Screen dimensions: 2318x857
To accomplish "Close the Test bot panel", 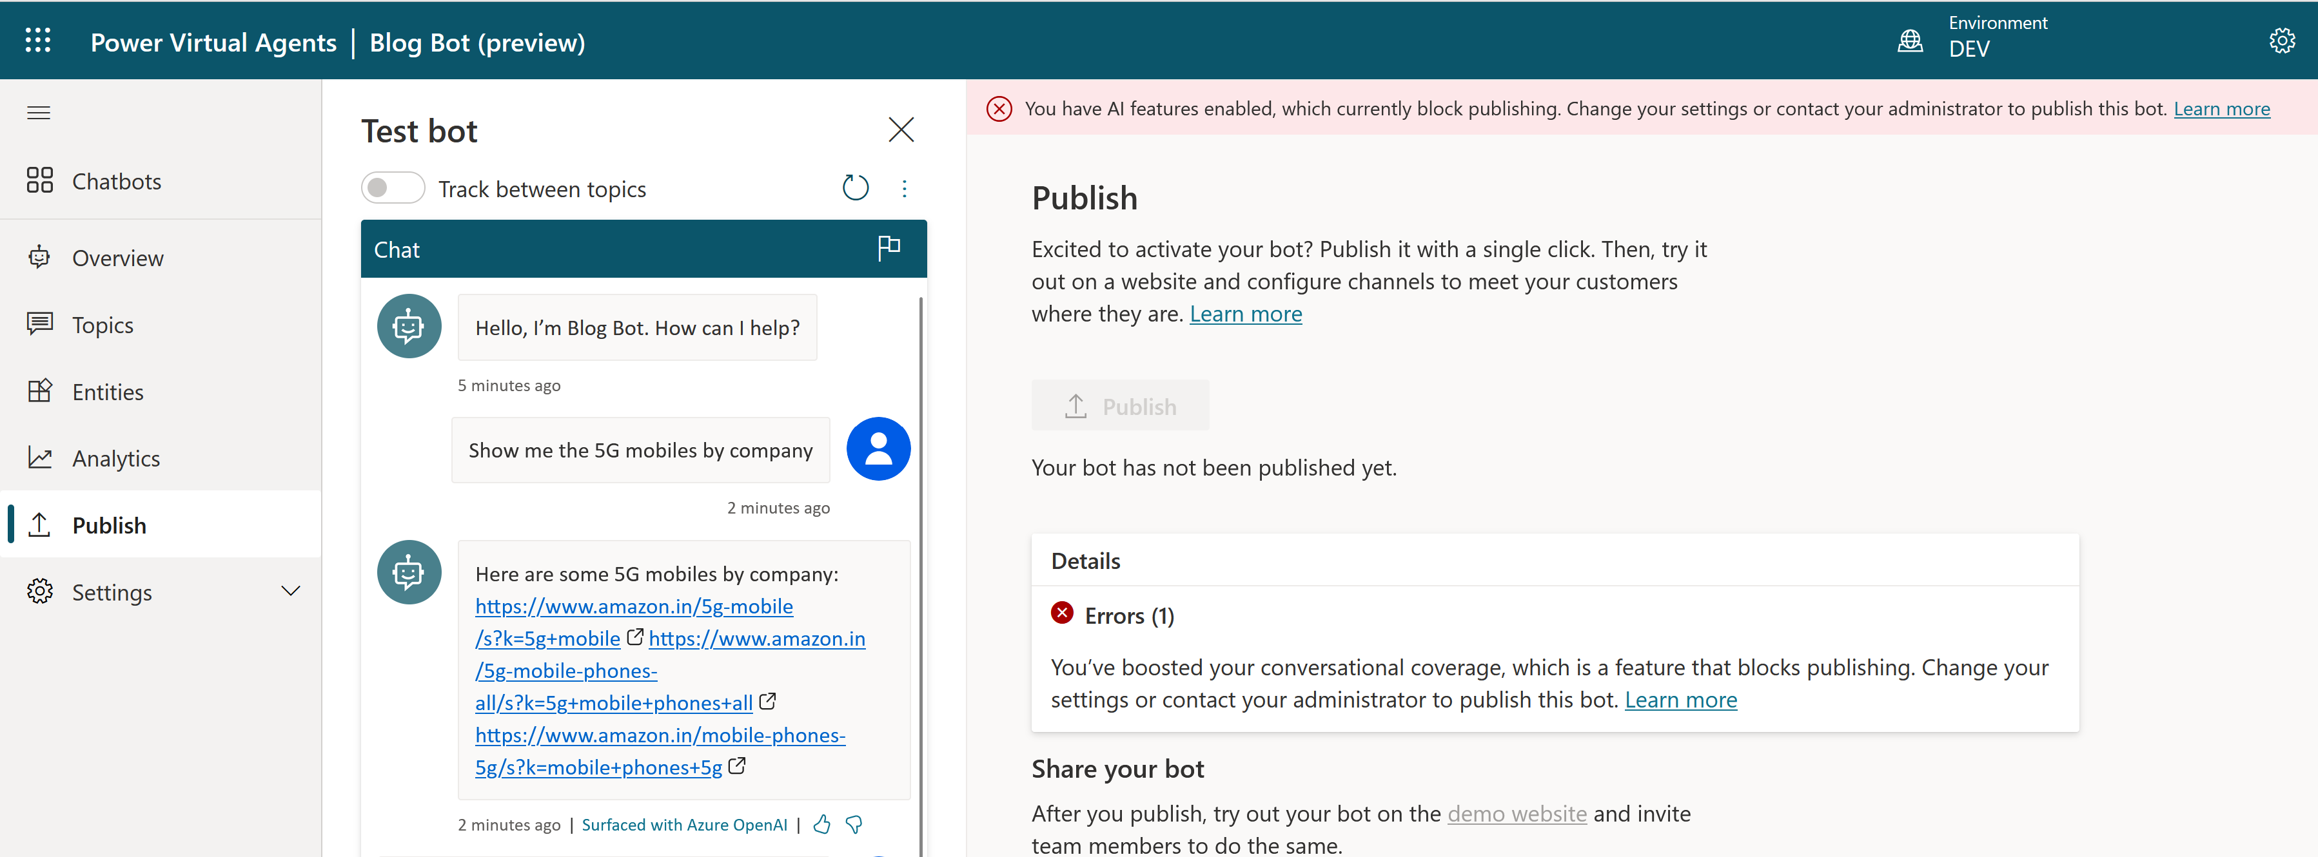I will (x=901, y=130).
